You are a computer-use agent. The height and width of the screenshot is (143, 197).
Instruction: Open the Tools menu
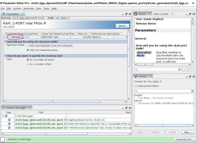click(46, 8)
